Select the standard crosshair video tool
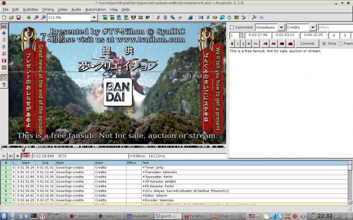 (4, 26)
